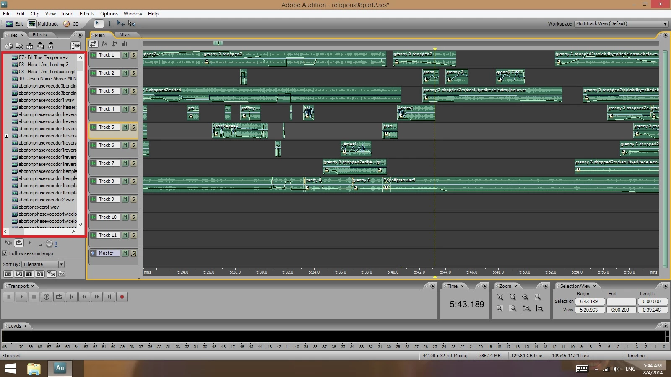Click Zoom Out Horizontally icon

pos(512,297)
